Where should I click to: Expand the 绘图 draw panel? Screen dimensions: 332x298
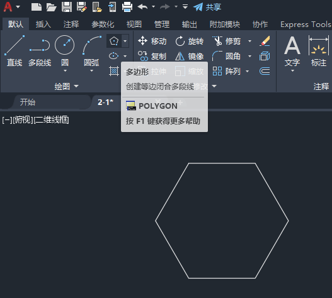pos(66,86)
